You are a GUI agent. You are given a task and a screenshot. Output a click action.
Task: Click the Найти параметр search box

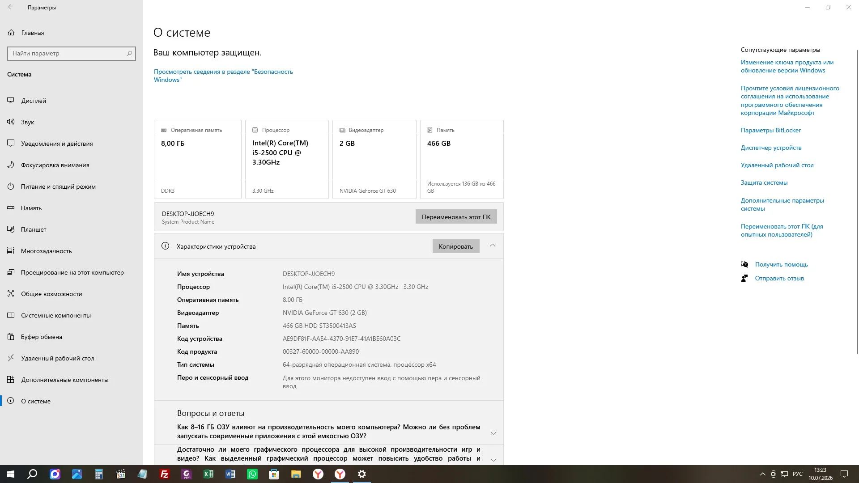click(72, 53)
